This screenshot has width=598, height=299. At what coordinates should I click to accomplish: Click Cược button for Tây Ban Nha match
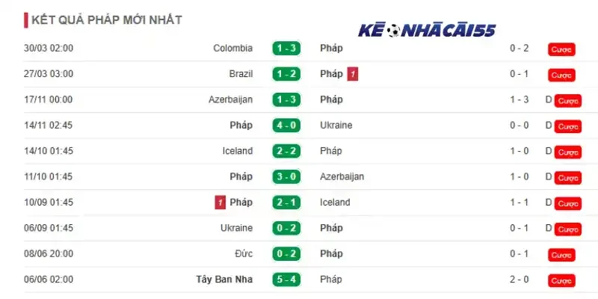[561, 281]
